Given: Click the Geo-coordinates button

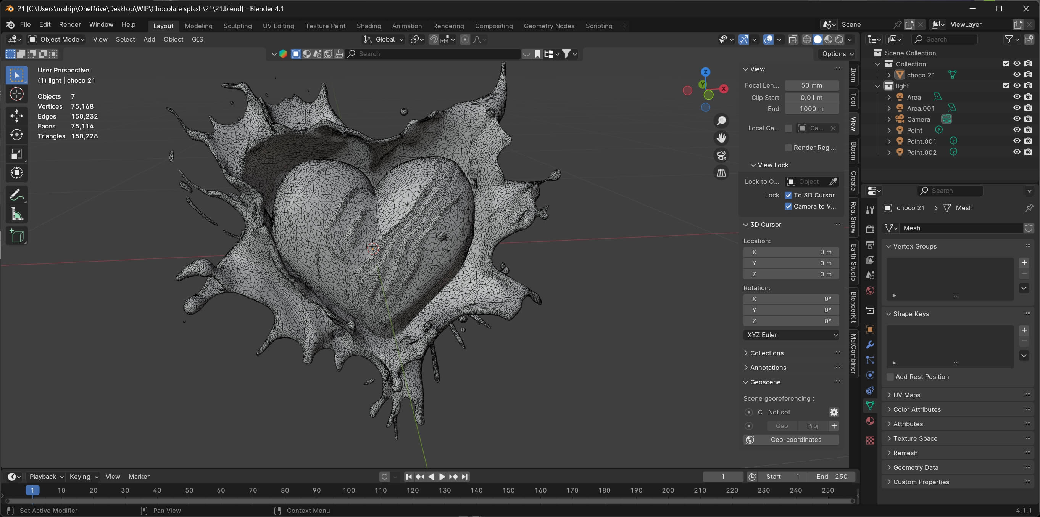Looking at the screenshot, I should [790, 440].
